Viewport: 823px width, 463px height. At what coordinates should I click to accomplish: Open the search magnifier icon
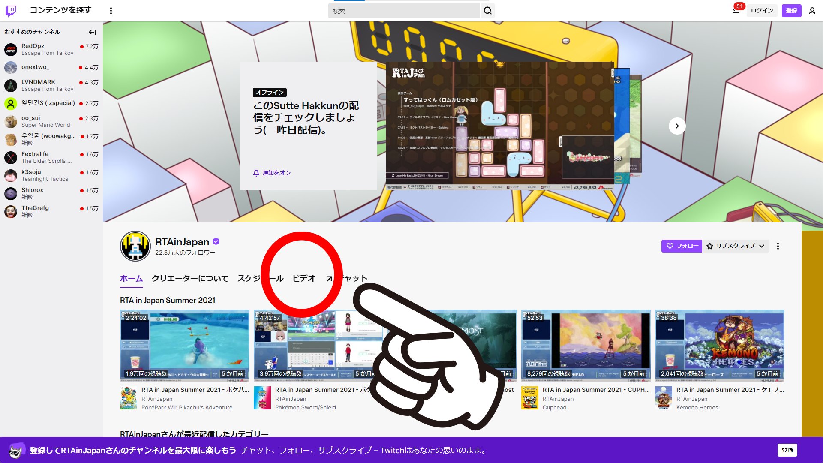487,11
